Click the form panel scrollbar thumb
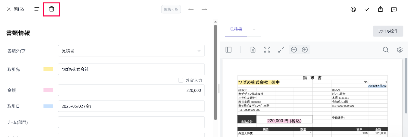Screen dimensions: 408x137 (x=215, y=72)
